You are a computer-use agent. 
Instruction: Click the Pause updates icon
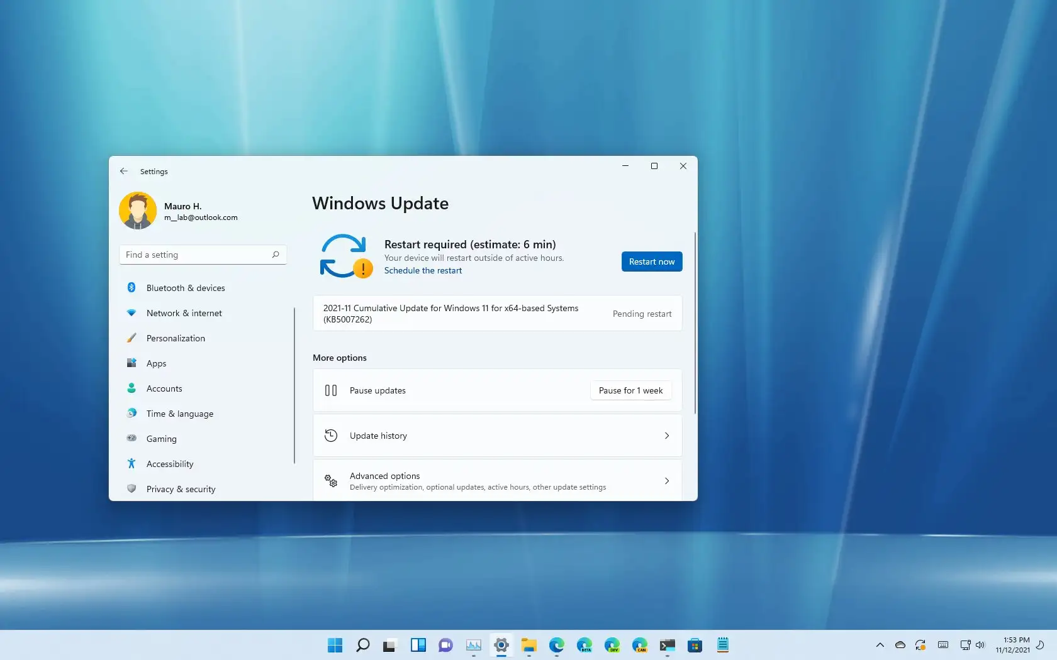pyautogui.click(x=330, y=390)
